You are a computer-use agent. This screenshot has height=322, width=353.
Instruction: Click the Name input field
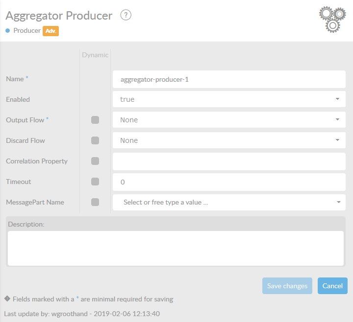pos(229,79)
